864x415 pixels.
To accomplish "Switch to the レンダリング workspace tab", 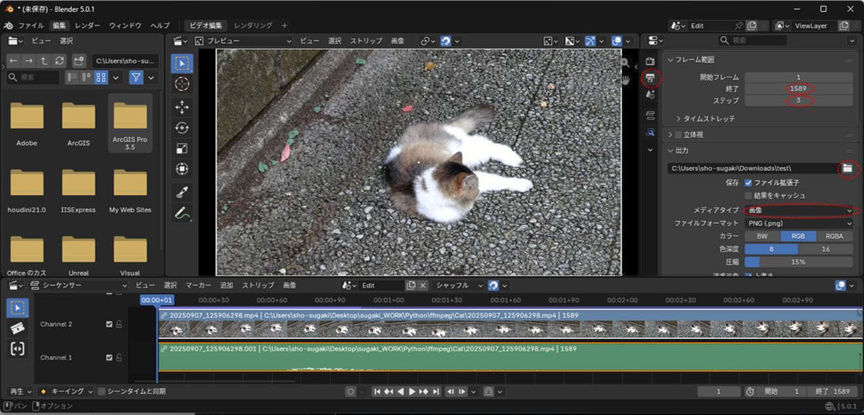I will [x=253, y=26].
